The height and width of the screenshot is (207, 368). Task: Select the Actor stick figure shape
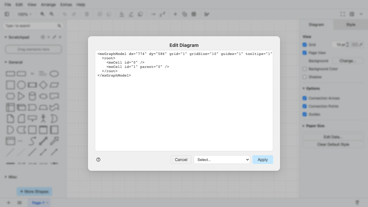click(x=43, y=118)
